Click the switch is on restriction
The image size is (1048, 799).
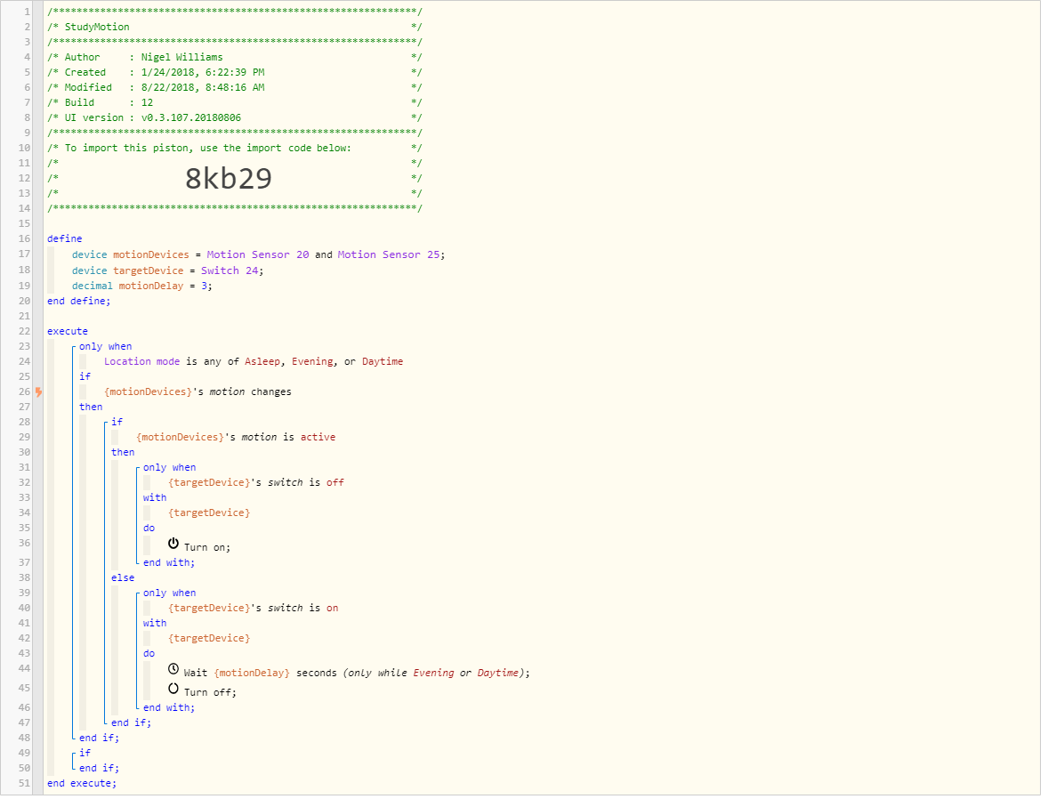coord(254,609)
